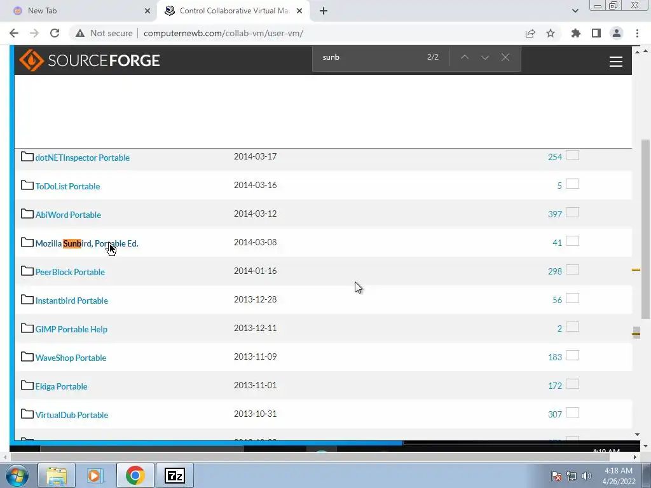Open ToDoList Portable folder
Screen dimensions: 651x488
point(67,186)
